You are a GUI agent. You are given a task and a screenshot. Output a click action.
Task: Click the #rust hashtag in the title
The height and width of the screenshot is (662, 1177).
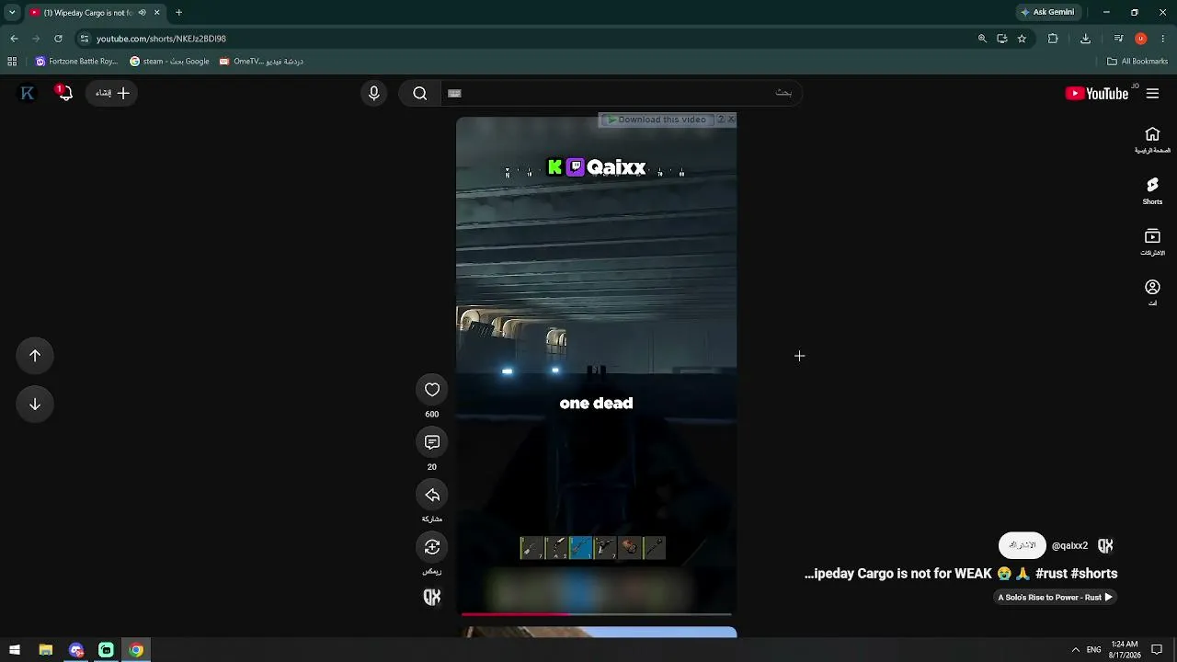pos(1051,574)
